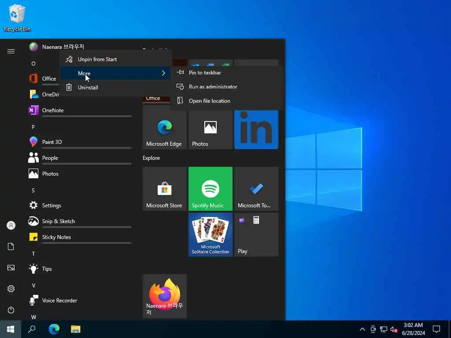Open the muted volume tray icon

[394, 329]
